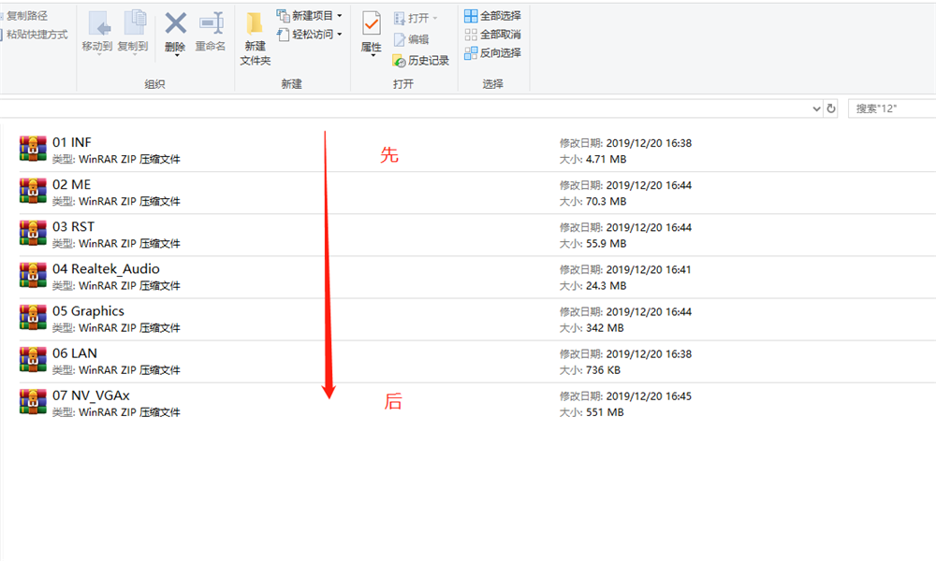
Task: Click the refresh icon beside address bar
Action: click(x=830, y=108)
